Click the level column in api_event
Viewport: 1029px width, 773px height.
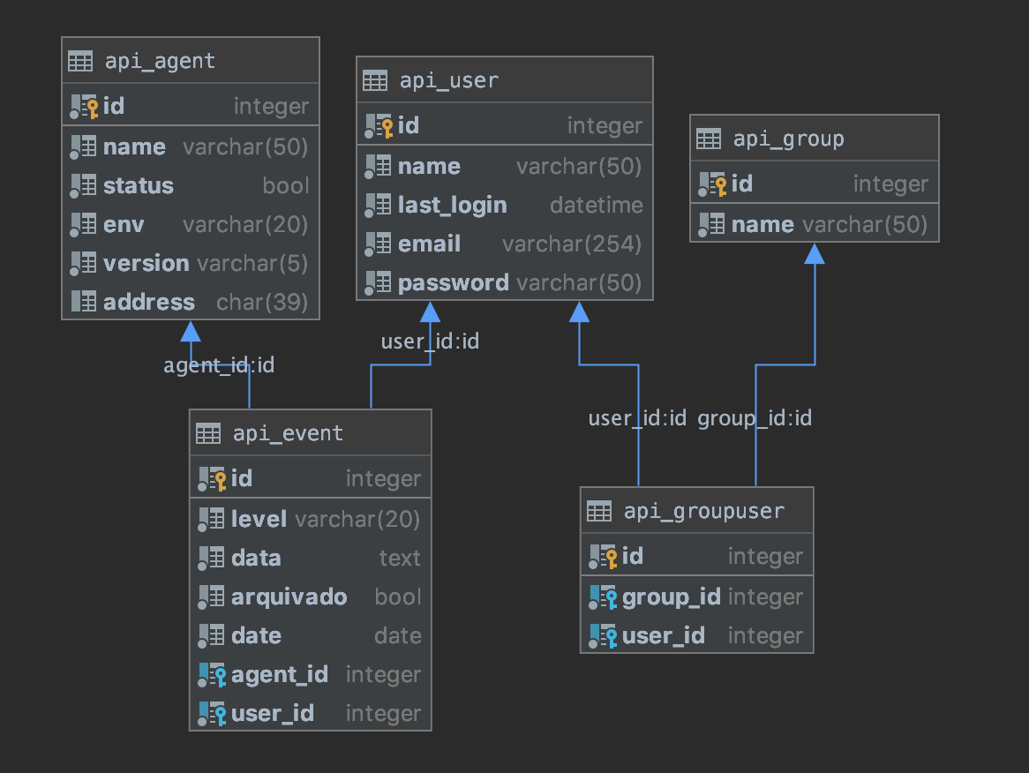point(259,520)
